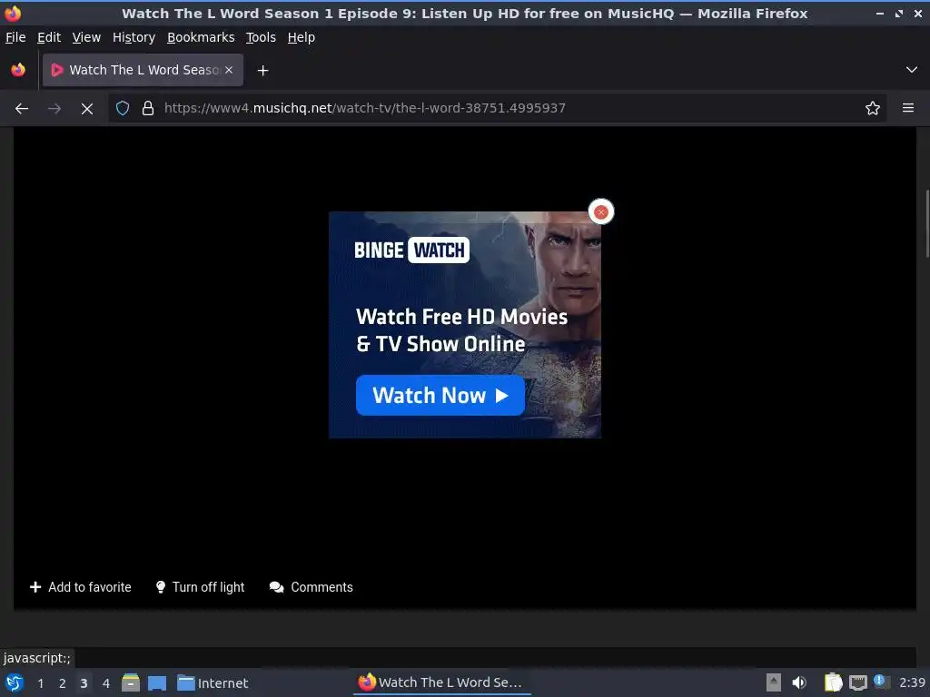Image resolution: width=930 pixels, height=697 pixels.
Task: Expand the list all tabs chevron
Action: pos(912,70)
